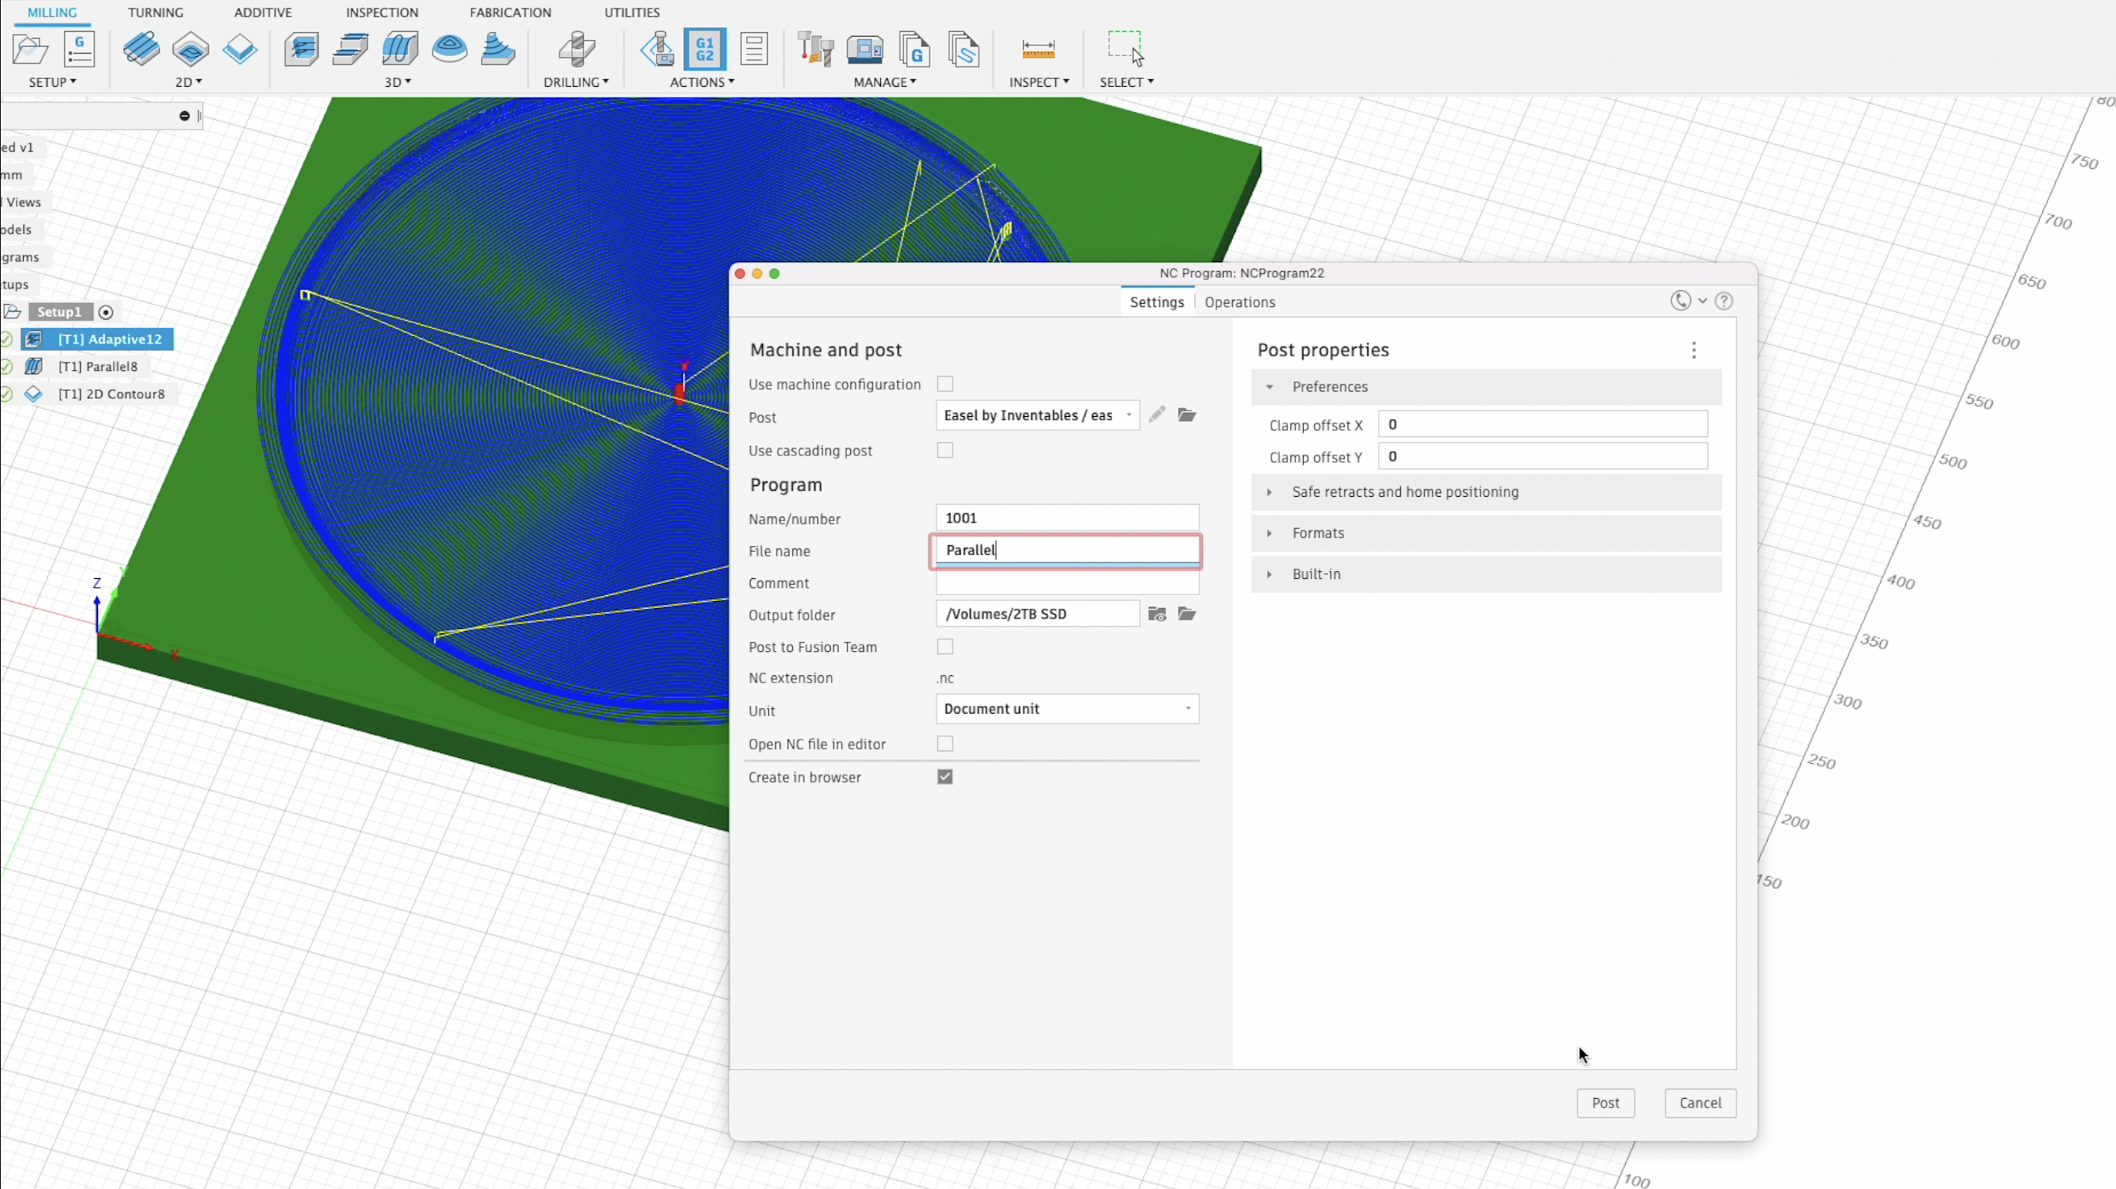The height and width of the screenshot is (1189, 2116).
Task: Enable Use machine configuration checkbox
Action: 944,385
